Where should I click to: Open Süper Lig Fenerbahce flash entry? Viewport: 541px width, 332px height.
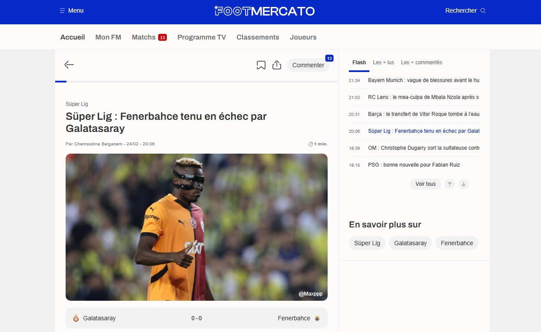point(424,131)
